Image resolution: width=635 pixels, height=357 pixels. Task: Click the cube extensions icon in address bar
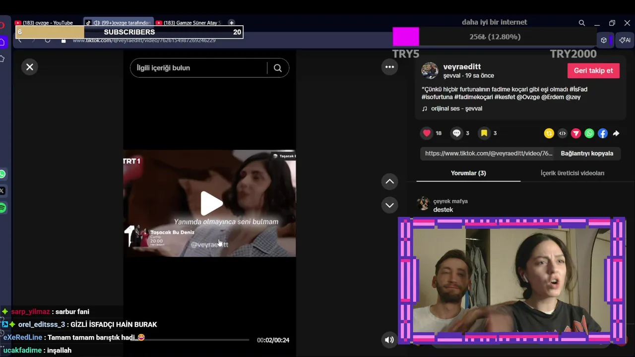point(604,40)
